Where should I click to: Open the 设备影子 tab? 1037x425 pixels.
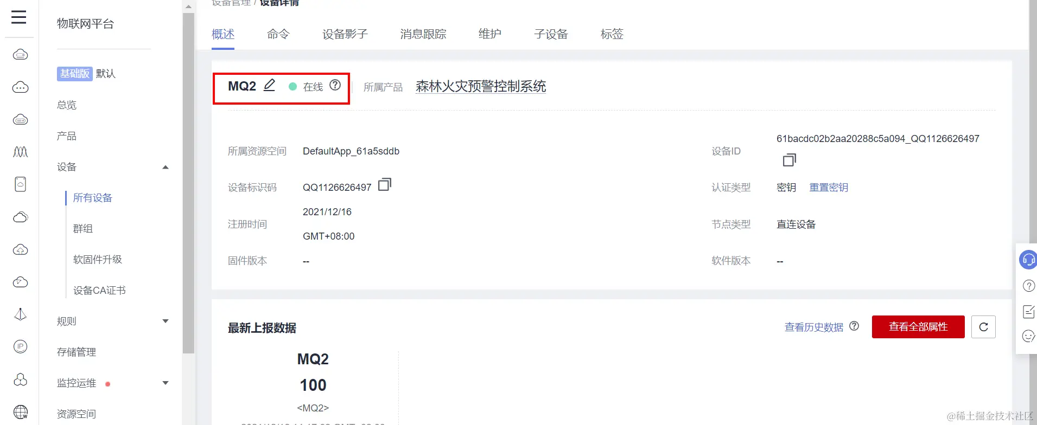pos(345,34)
